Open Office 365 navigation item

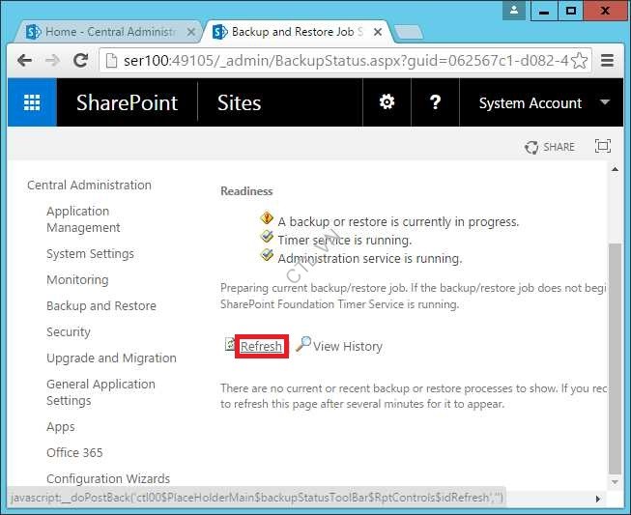74,452
